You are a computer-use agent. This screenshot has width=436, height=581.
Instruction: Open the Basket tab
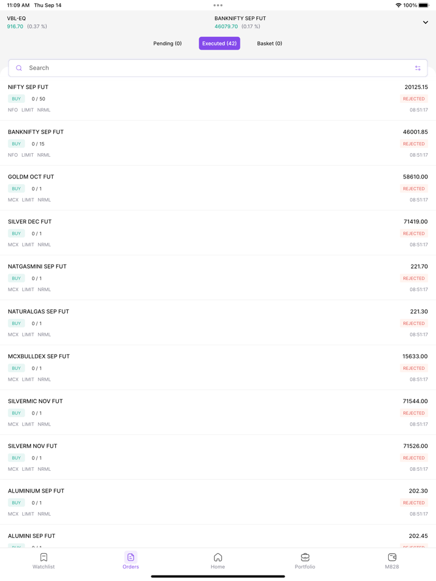click(x=269, y=43)
